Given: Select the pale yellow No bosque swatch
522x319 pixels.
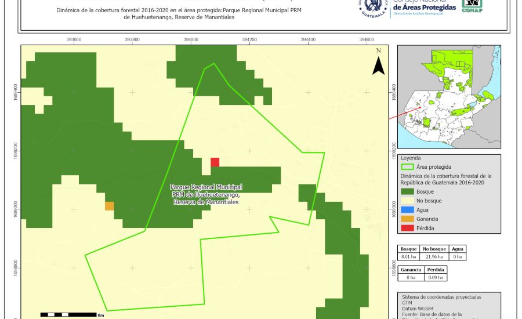Looking at the screenshot, I should [410, 201].
